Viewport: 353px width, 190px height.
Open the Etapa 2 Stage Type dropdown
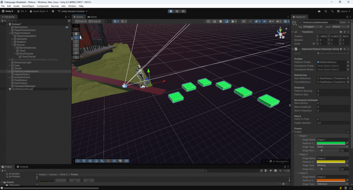332,165
